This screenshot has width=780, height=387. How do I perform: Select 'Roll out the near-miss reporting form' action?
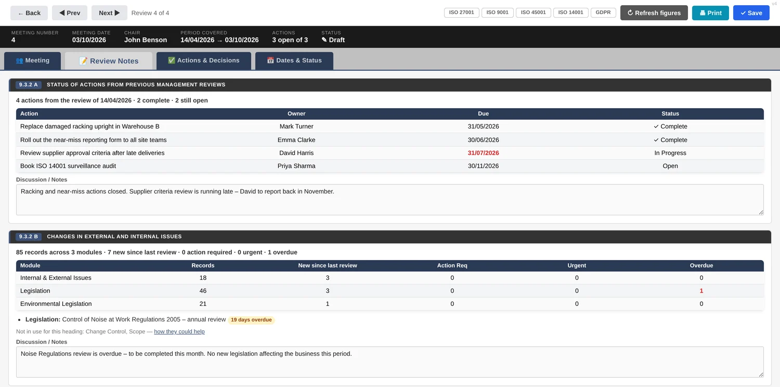[94, 140]
